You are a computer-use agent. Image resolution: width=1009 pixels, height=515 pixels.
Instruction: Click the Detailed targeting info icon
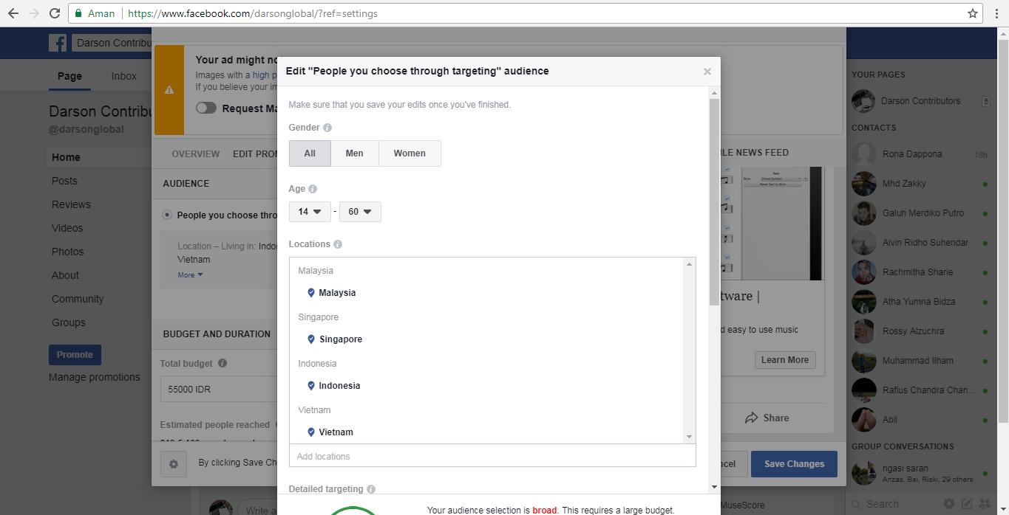tap(371, 489)
